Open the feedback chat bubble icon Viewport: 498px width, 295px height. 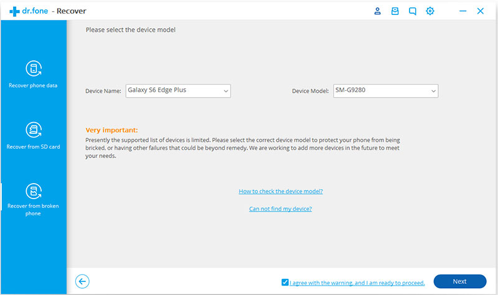[412, 11]
